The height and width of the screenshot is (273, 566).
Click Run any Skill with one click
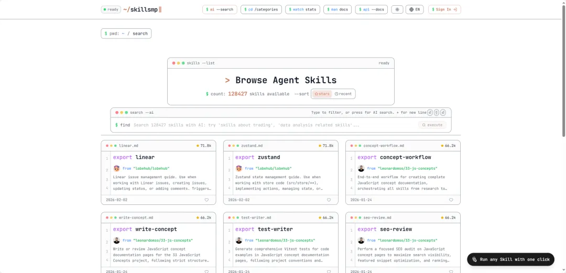coord(511,259)
